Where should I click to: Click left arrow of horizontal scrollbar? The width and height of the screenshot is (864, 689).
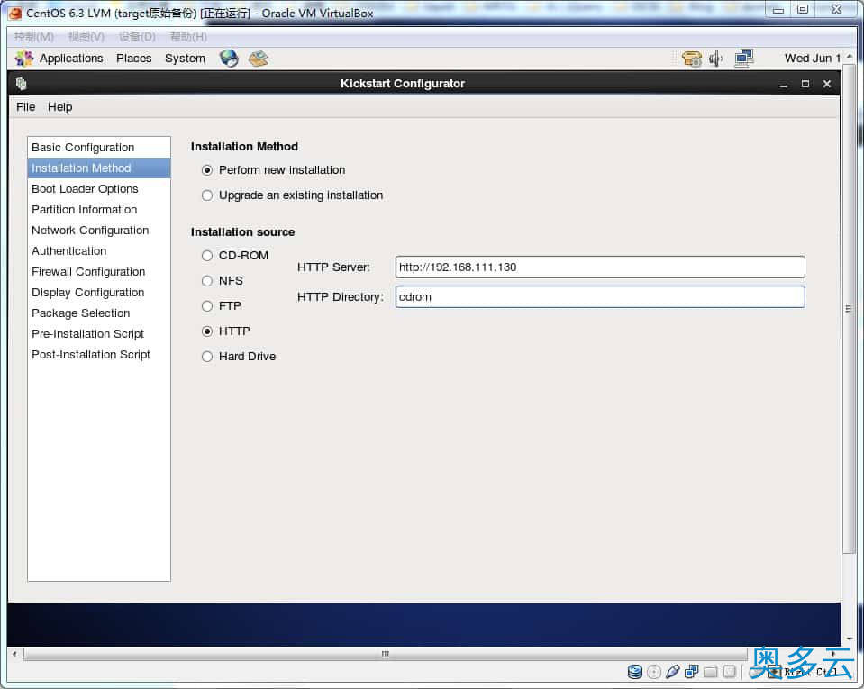pyautogui.click(x=15, y=654)
